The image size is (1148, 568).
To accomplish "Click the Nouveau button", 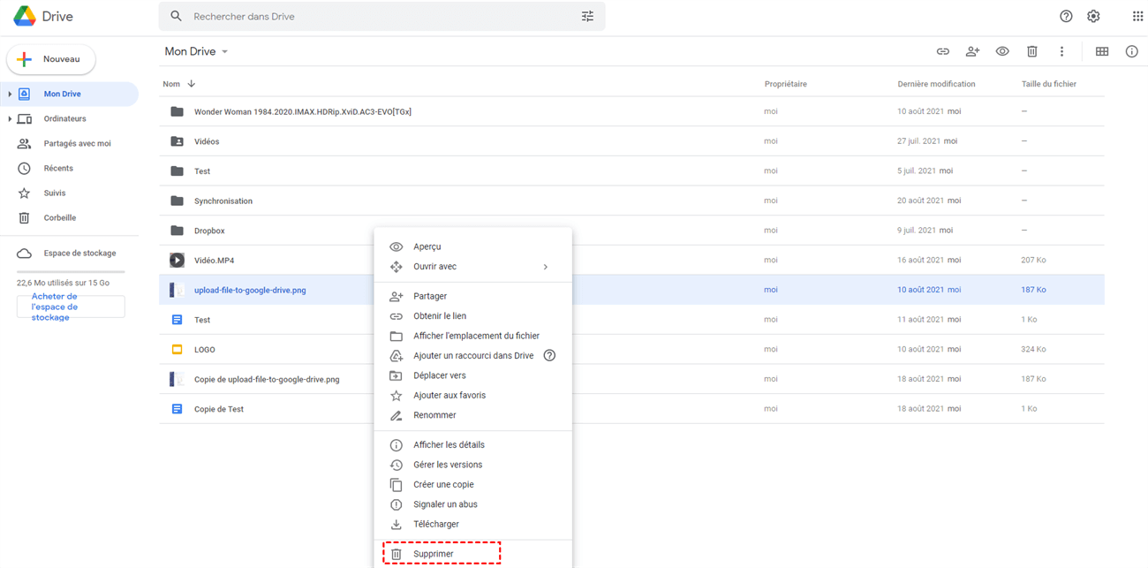I will pos(51,59).
